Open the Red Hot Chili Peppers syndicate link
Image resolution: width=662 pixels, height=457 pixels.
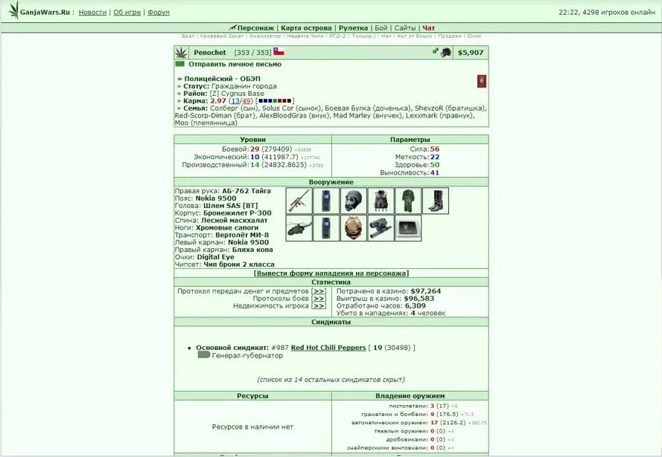tap(328, 348)
